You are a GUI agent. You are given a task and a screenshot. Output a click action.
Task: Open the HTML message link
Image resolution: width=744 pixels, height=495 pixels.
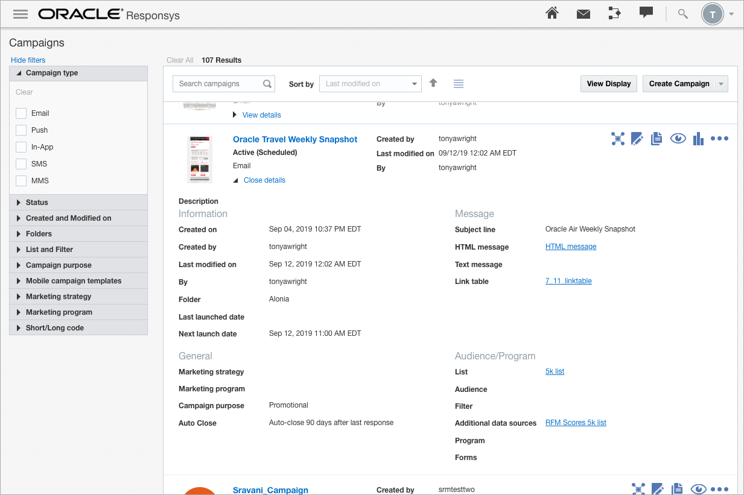tap(571, 247)
